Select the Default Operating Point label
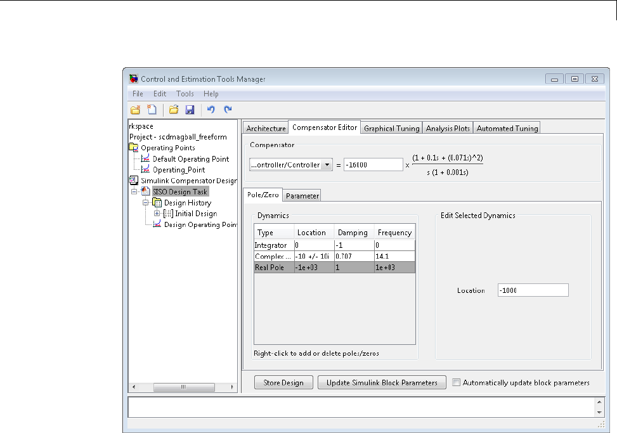Image resolution: width=617 pixels, height=433 pixels. pyautogui.click(x=191, y=159)
